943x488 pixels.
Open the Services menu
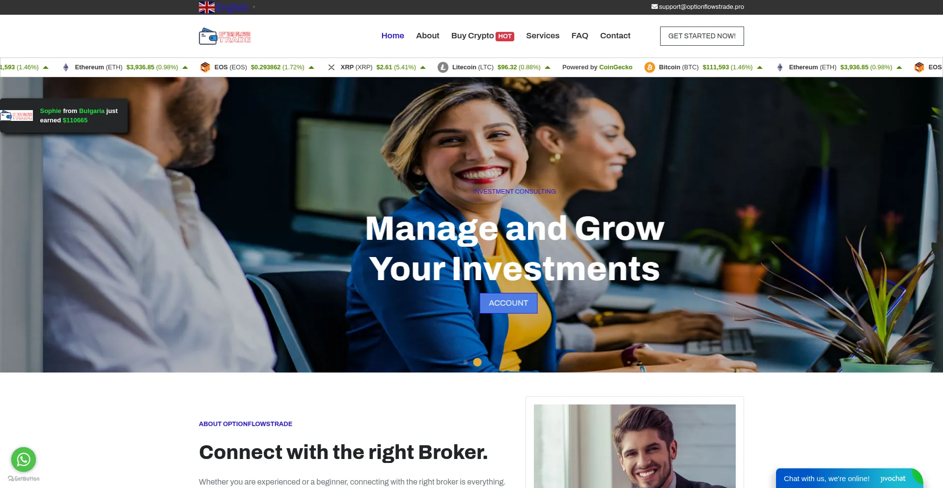click(543, 36)
